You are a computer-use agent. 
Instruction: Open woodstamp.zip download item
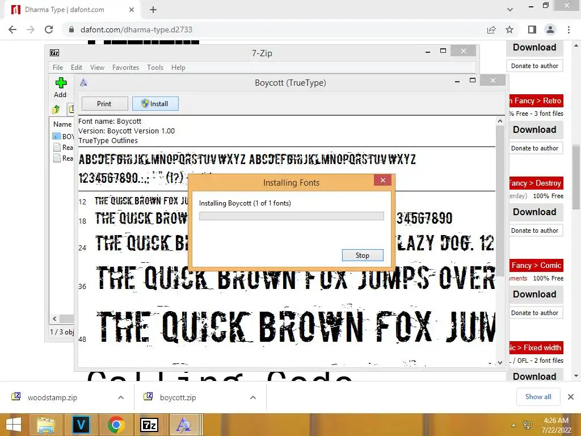coord(52,397)
